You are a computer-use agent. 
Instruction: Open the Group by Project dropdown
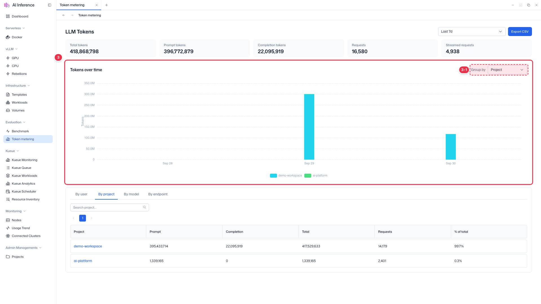tap(507, 70)
